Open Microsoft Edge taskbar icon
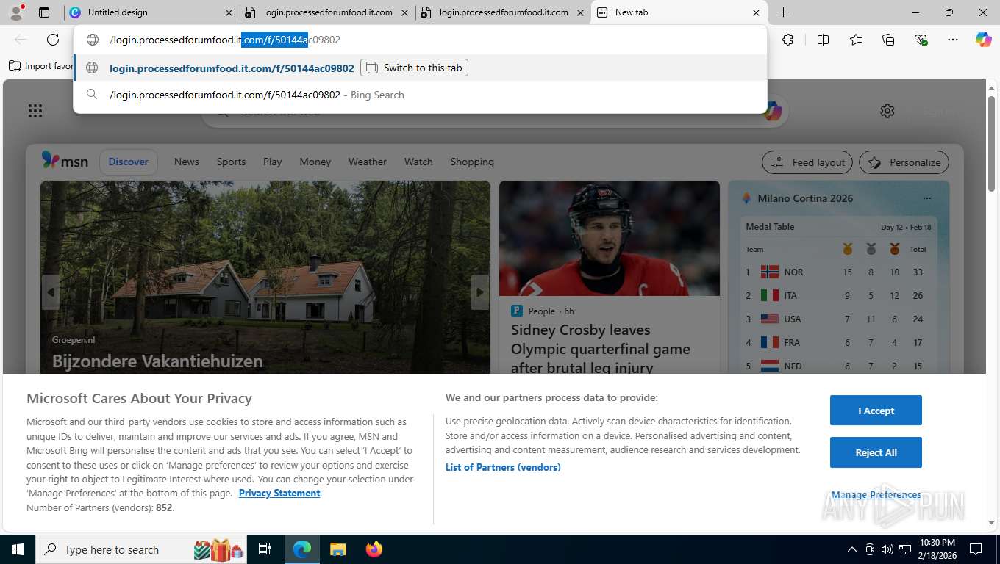Screen dimensions: 1000x564 click(x=302, y=549)
